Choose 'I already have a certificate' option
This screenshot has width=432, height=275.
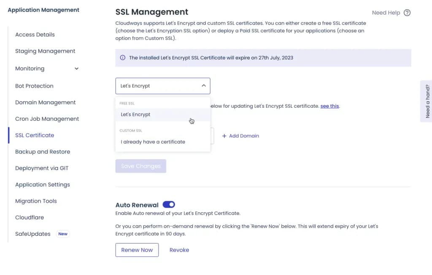(153, 142)
